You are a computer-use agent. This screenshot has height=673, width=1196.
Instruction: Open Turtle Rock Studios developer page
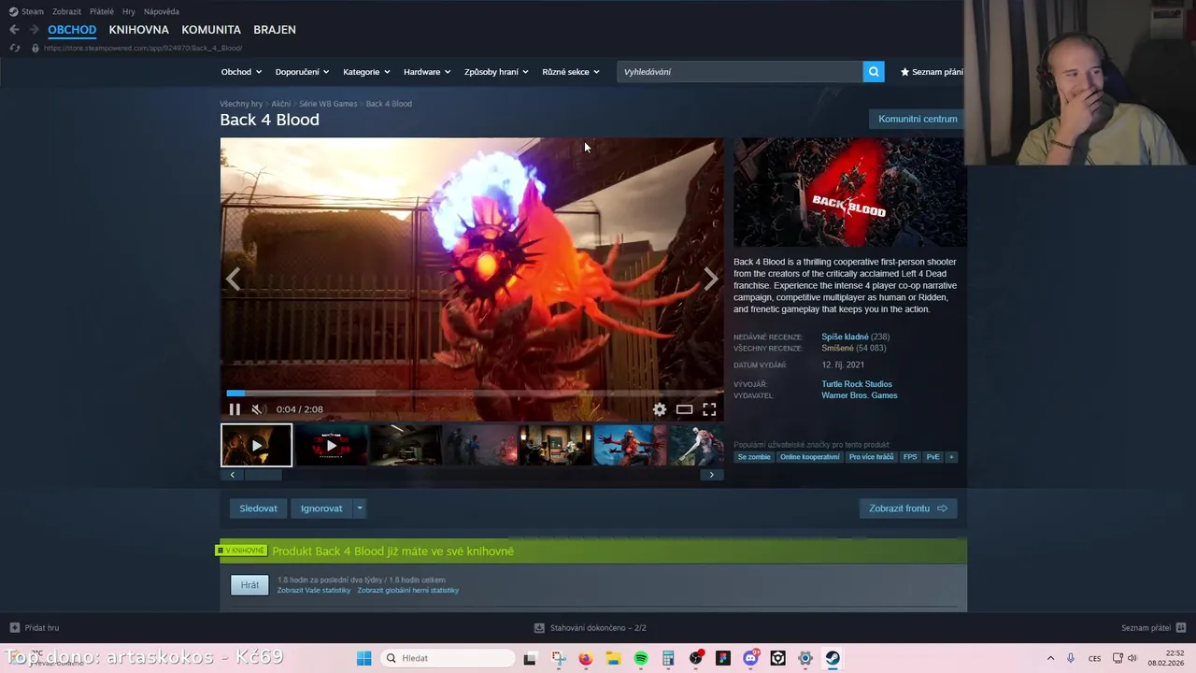[x=857, y=384]
